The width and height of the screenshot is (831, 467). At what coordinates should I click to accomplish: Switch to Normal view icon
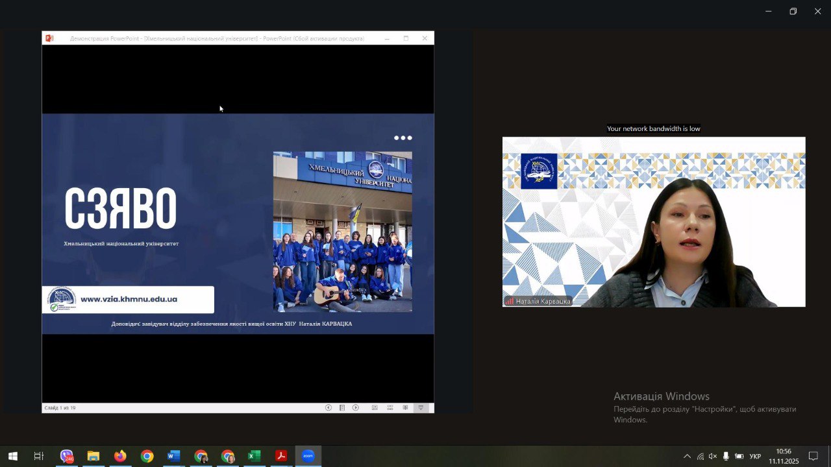pos(375,408)
